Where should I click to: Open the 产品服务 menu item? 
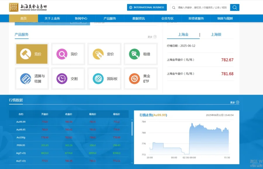coord(110,18)
